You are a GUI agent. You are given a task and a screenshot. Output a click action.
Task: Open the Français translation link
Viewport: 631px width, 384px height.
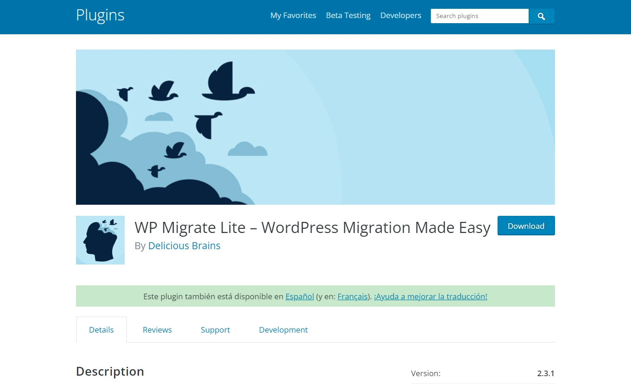pyautogui.click(x=353, y=296)
